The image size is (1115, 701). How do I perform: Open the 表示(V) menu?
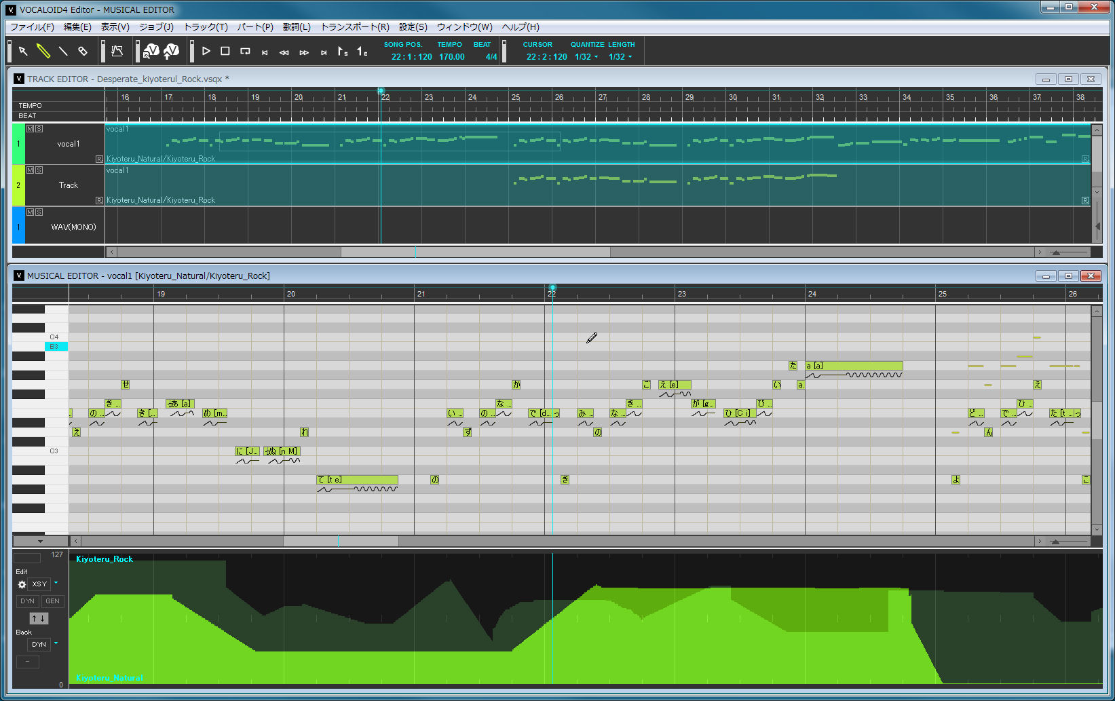115,27
